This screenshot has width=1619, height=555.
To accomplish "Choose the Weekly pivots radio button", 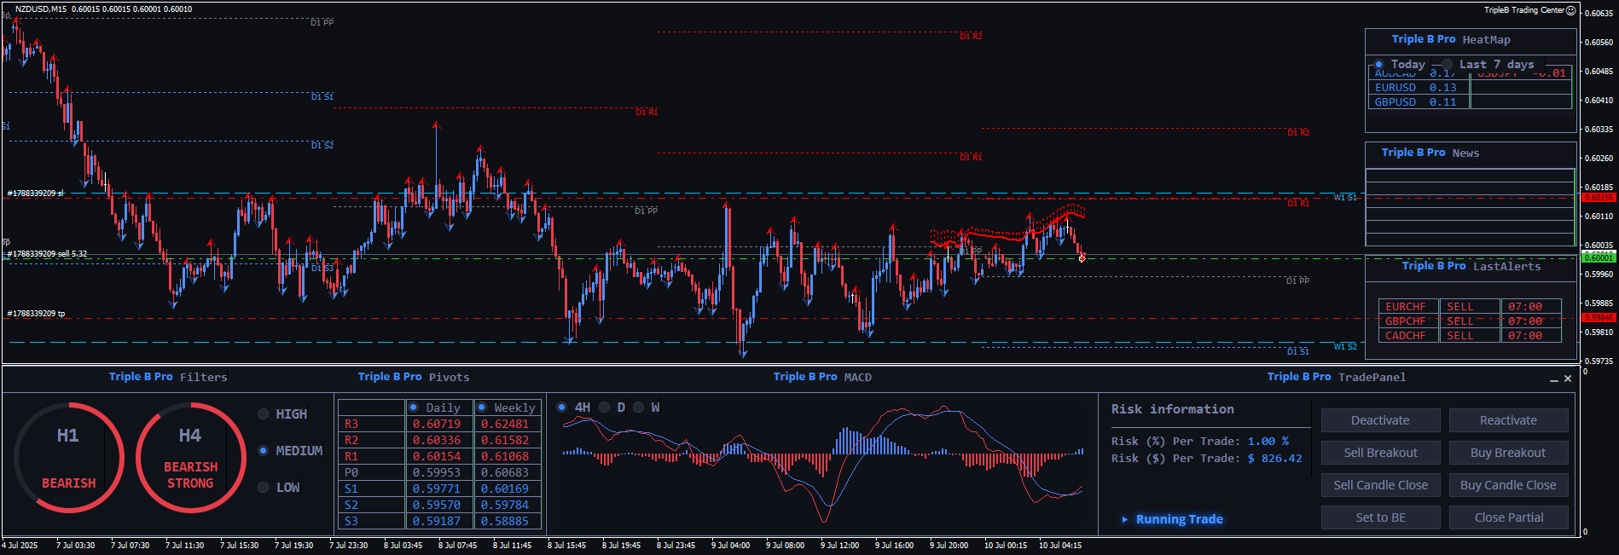I will (482, 408).
